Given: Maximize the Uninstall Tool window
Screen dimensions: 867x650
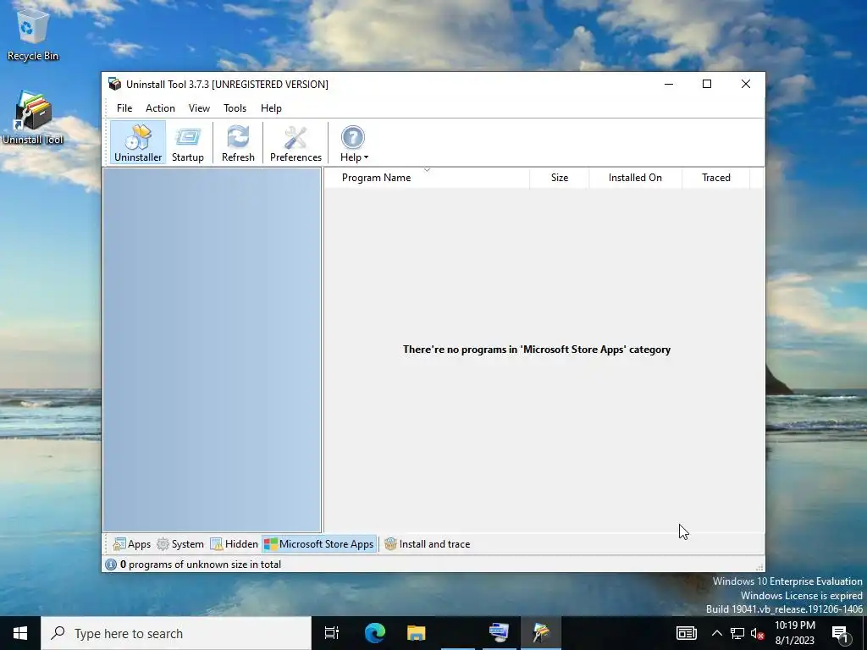Looking at the screenshot, I should tap(707, 84).
